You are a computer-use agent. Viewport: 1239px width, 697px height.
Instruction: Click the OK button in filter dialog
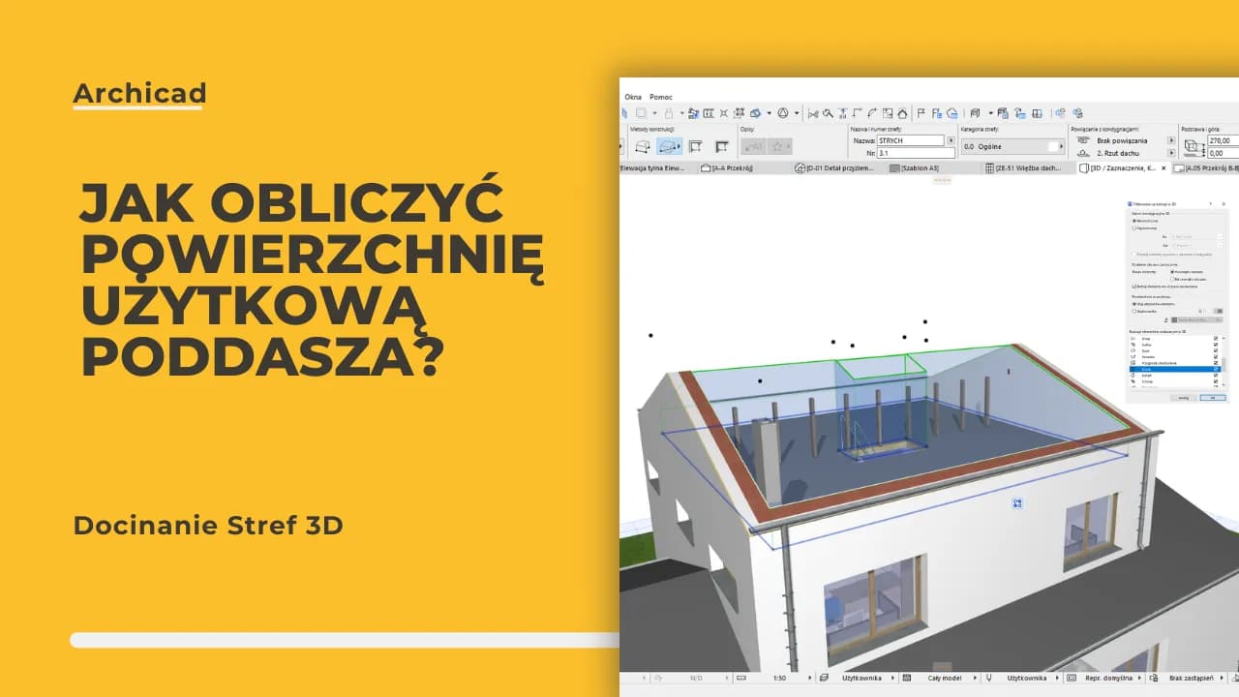tap(1213, 398)
